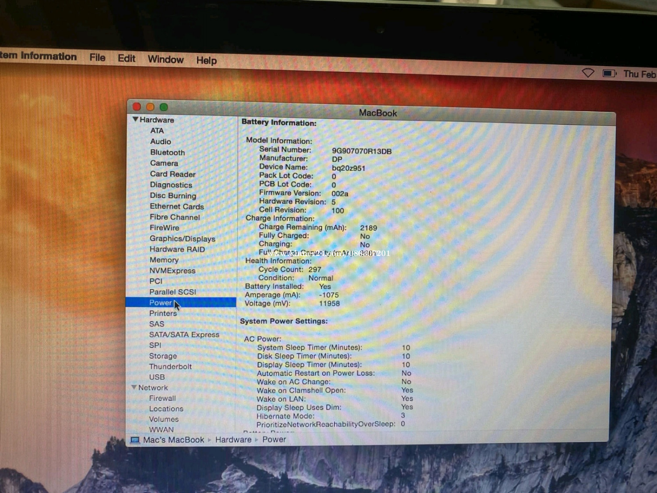Select Fibre Channel in the sidebar
The image size is (657, 493).
point(175,217)
